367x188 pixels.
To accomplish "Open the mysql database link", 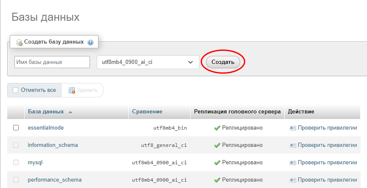I will point(35,163).
